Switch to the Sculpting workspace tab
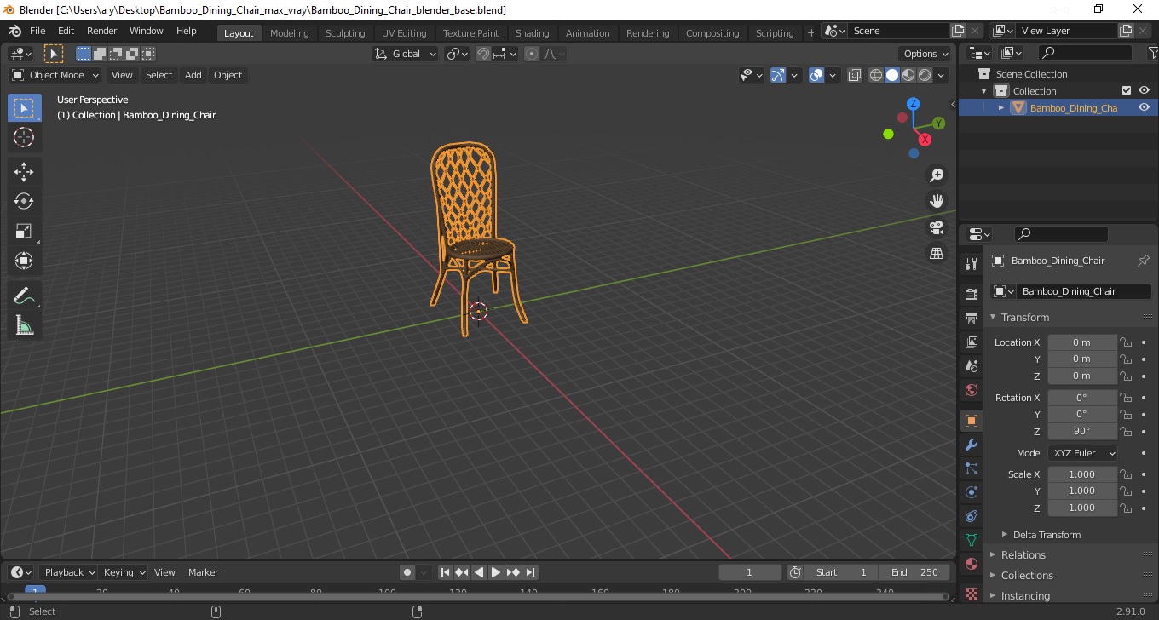Screen dimensions: 1159x620 click(345, 33)
